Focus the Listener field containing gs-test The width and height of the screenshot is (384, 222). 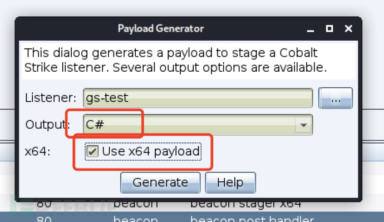tap(198, 98)
